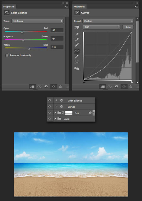Expand the Sea layer group
This screenshot has width=142, height=201.
[55, 113]
